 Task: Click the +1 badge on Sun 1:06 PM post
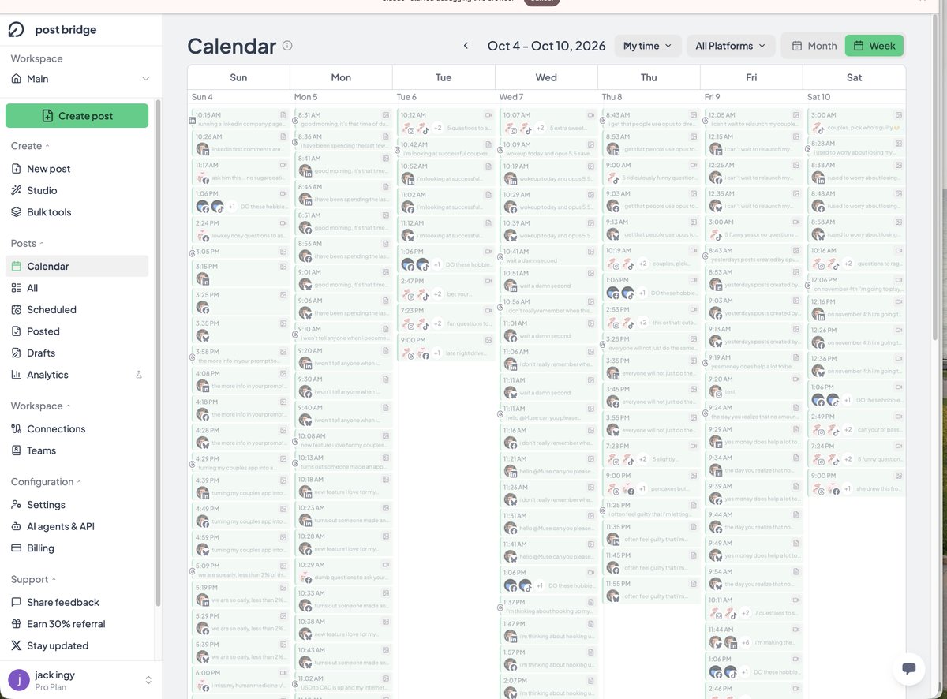point(232,207)
